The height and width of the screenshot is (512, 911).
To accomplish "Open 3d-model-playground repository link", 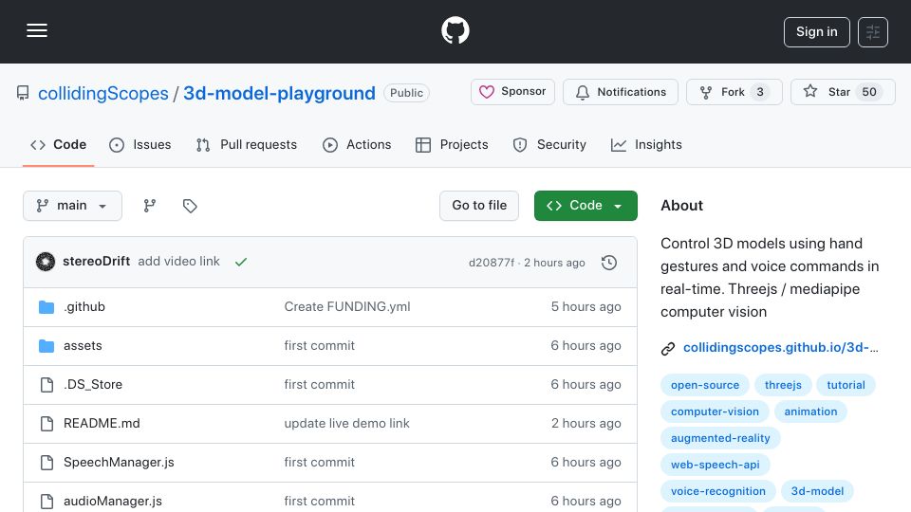I will (279, 93).
